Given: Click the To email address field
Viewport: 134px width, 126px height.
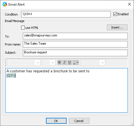Looking at the screenshot, I should tap(75, 36).
